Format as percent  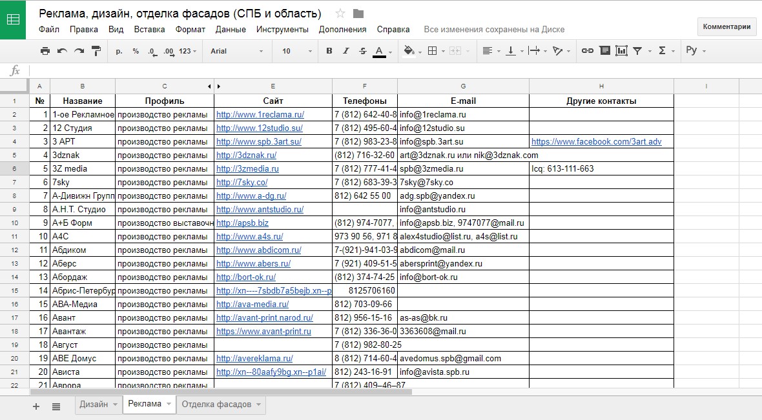(136, 51)
